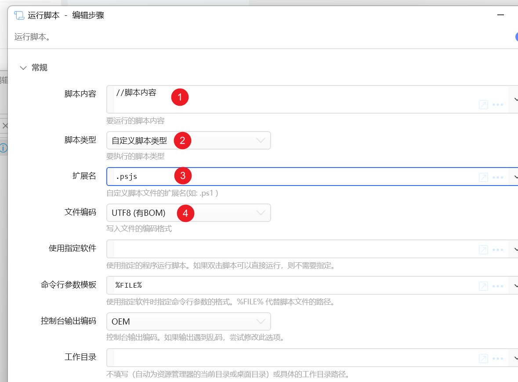Click the 常规 section heading

[x=39, y=68]
